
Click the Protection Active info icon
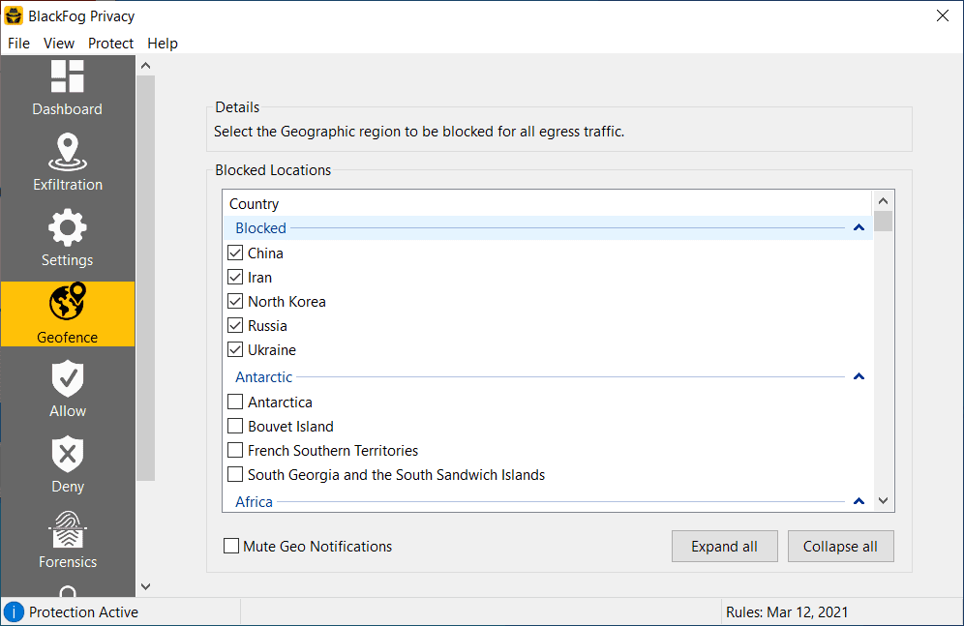14,611
